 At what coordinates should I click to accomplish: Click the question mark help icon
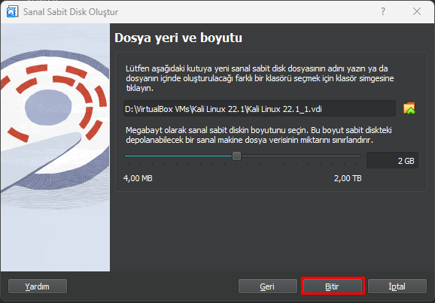(x=383, y=11)
